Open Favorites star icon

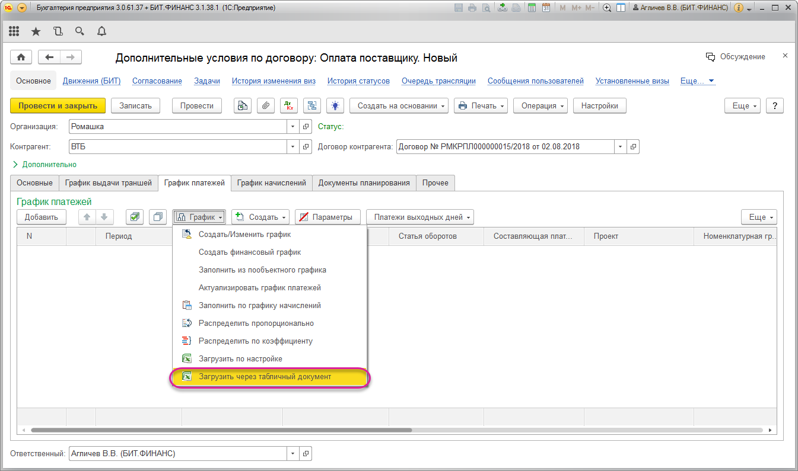tap(36, 31)
